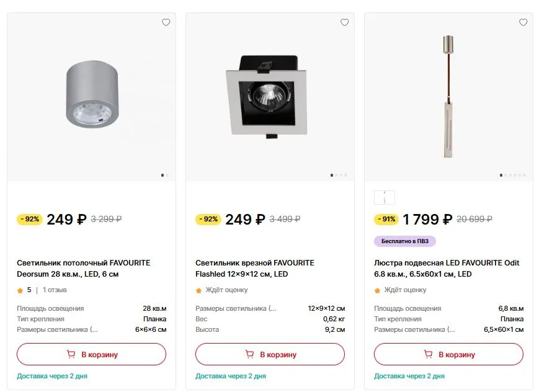552x392 pixels.
Task: Add the Odit chandelier to cart
Action: (x=448, y=354)
